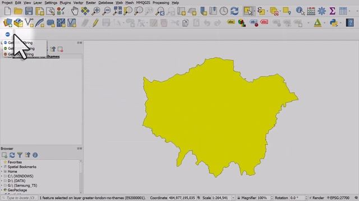Create a new project with the blank page icon
Screen dimensions: 359x201
pos(7,11)
